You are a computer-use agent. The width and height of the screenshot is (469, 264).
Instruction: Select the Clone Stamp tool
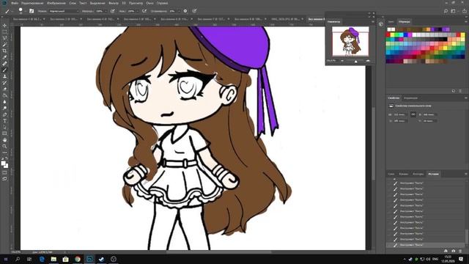pos(4,76)
